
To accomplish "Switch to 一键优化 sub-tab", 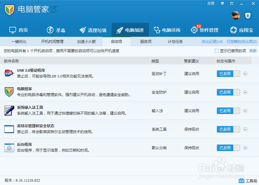I will click(x=19, y=41).
